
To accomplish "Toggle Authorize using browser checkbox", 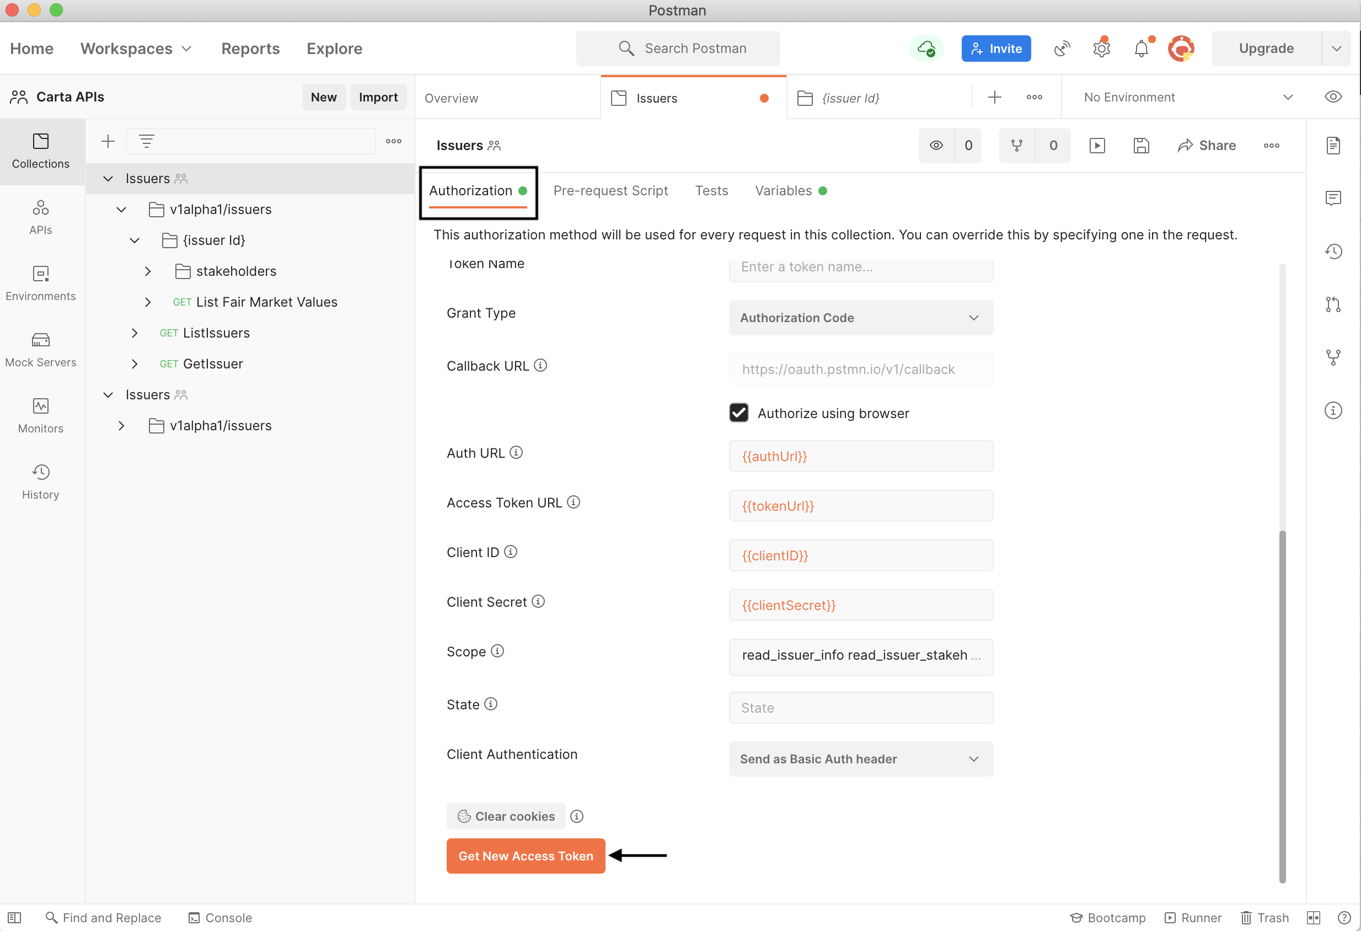I will click(738, 413).
